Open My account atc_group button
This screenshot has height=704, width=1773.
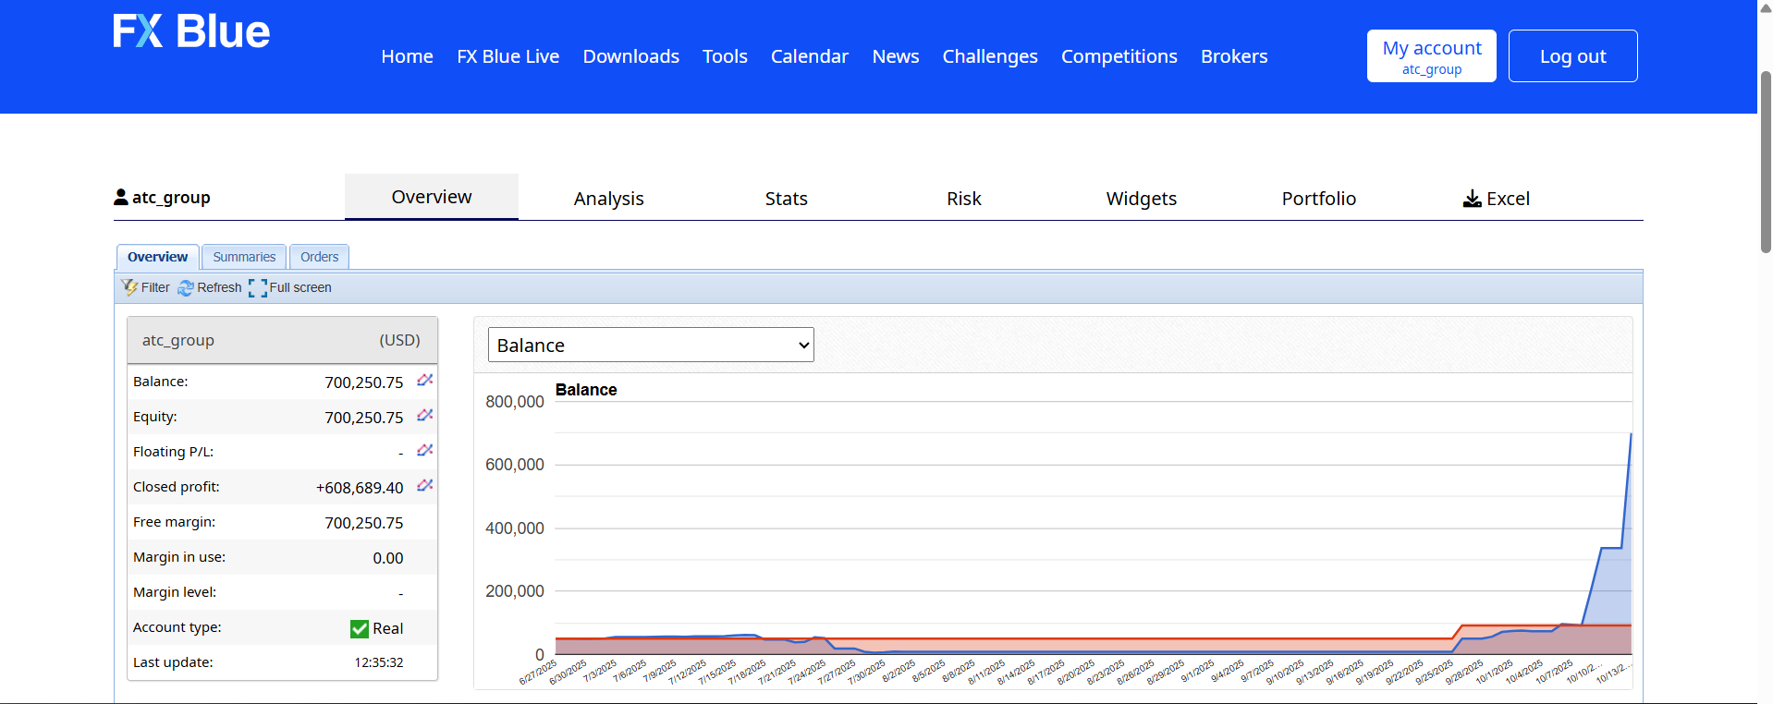pyautogui.click(x=1431, y=56)
